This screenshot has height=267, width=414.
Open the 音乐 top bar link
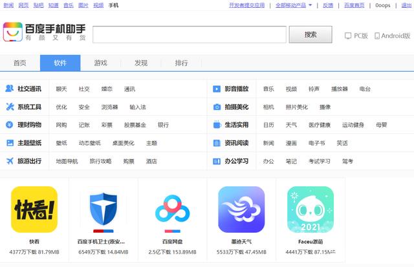pyautogui.click(x=69, y=5)
